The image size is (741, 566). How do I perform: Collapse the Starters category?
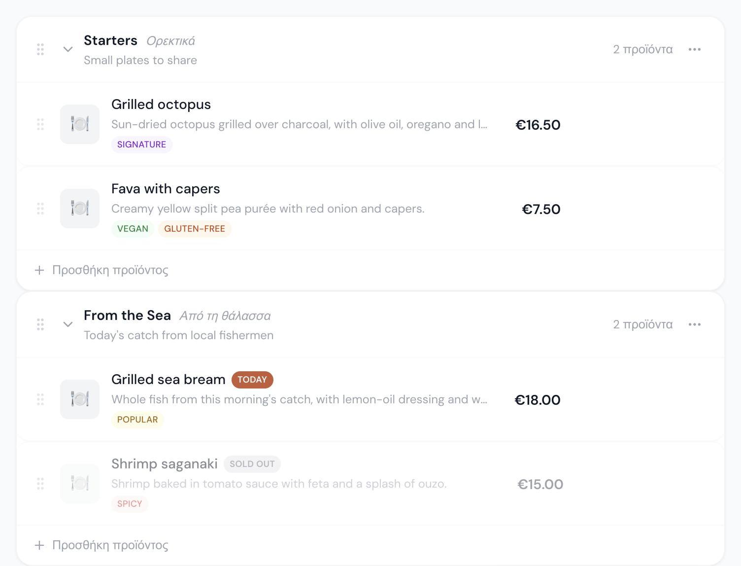(68, 49)
